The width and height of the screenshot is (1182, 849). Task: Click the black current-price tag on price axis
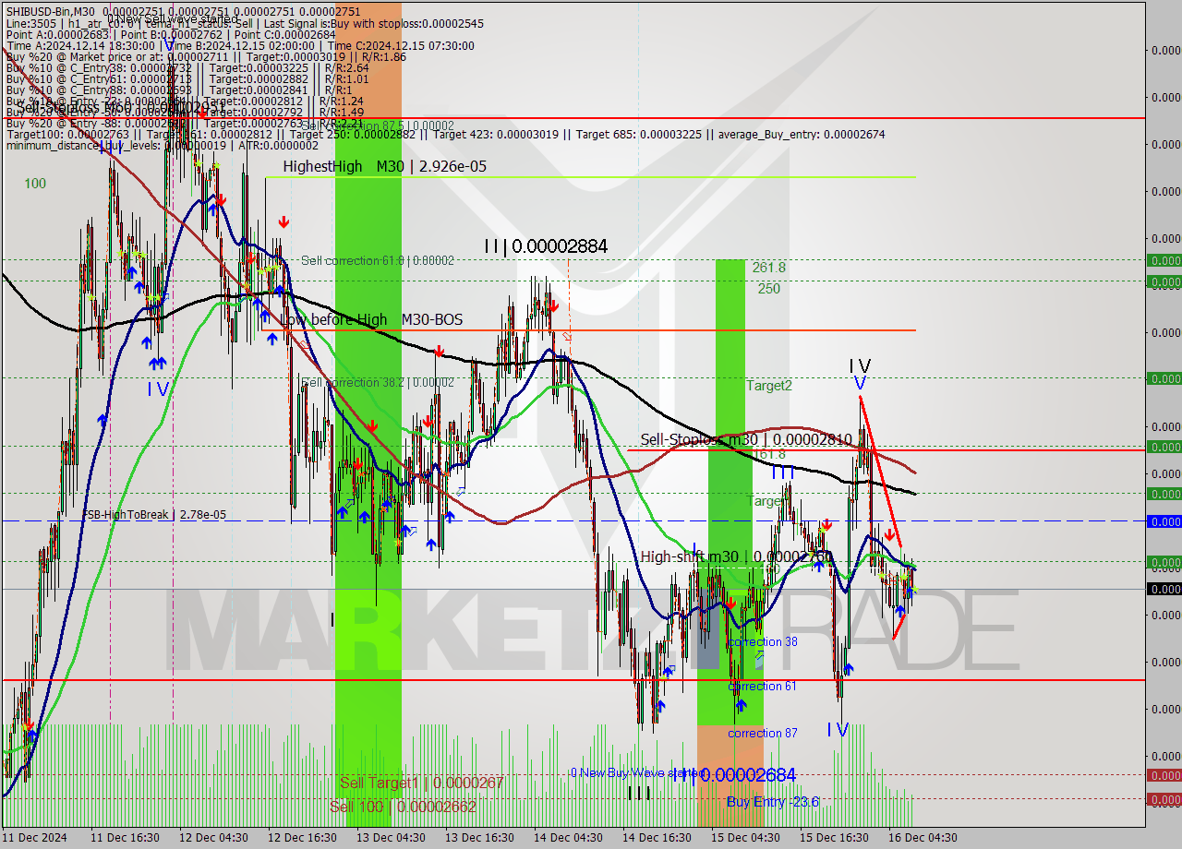(1164, 589)
